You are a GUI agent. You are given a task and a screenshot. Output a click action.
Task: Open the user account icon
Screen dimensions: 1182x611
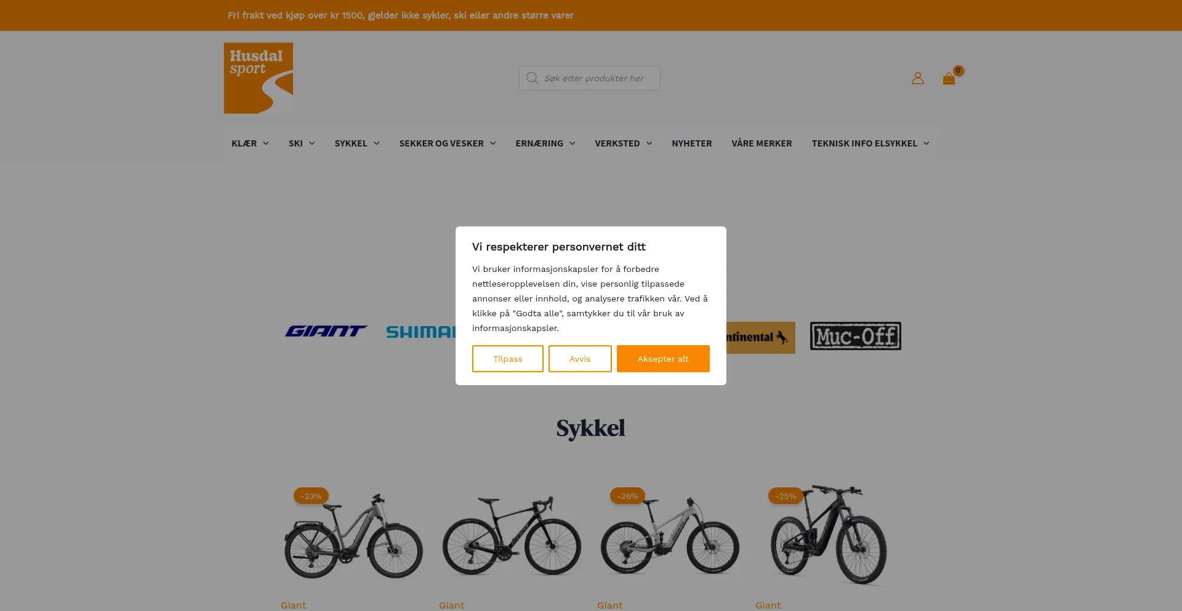(917, 78)
